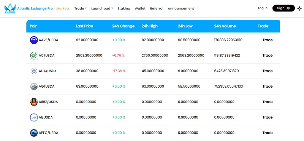Click volume 119187.33319422
This screenshot has height=141, width=304.
pos(227,55)
